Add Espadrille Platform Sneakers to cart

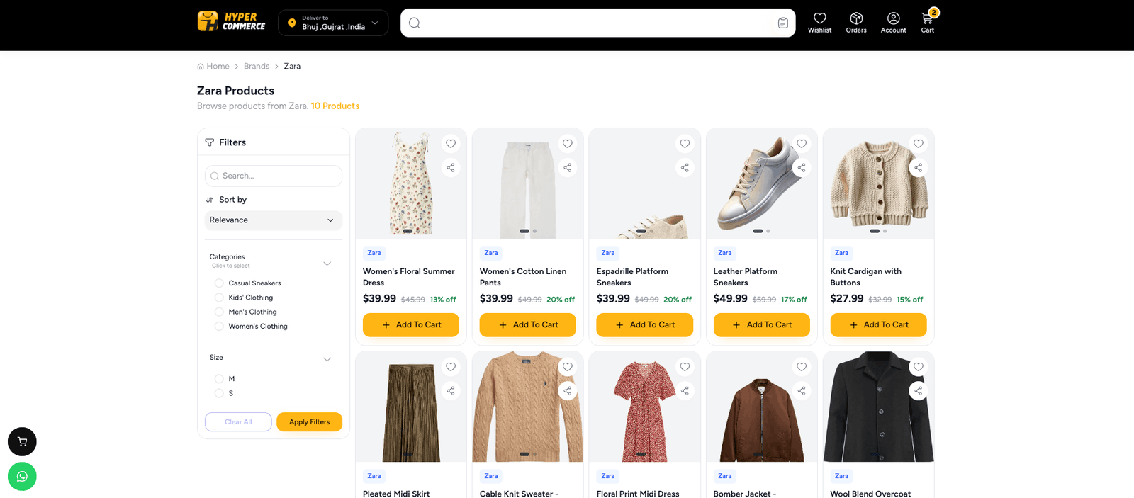[x=645, y=325]
